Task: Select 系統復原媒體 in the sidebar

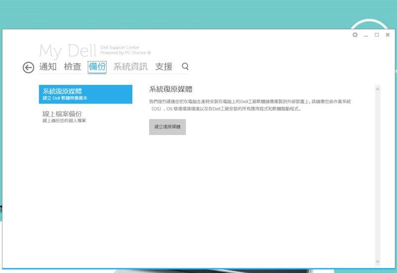Action: [85, 94]
